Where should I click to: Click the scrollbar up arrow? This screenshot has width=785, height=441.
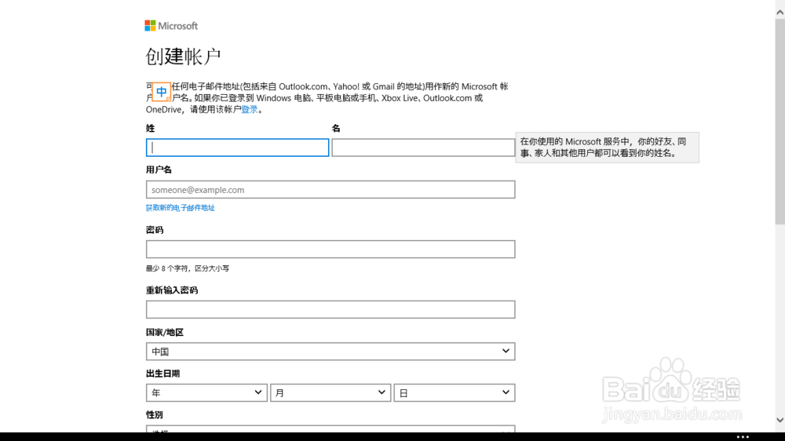pos(780,13)
